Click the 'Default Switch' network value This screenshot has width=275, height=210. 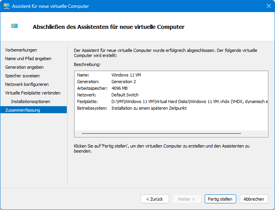point(125,95)
